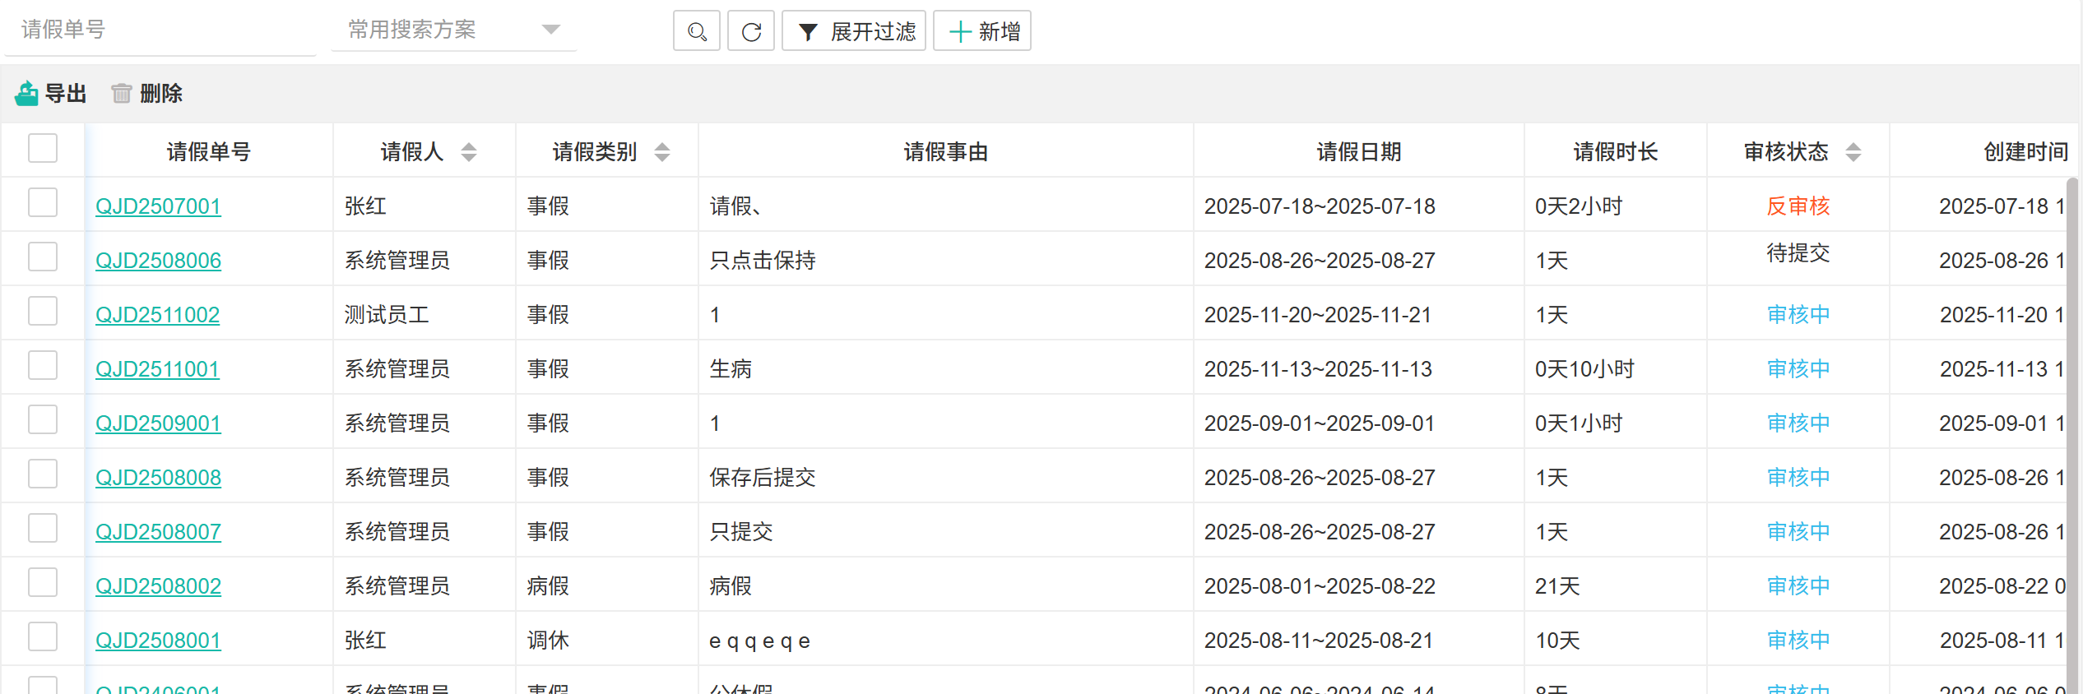
Task: Check the row for QJD2507001
Action: pyautogui.click(x=43, y=203)
